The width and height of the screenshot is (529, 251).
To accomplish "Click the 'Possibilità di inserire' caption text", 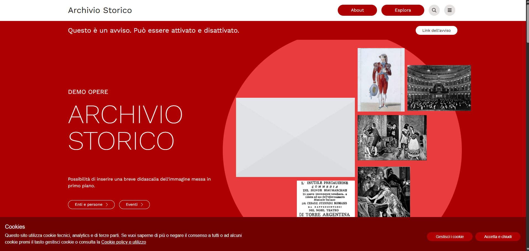I will click(x=139, y=183).
